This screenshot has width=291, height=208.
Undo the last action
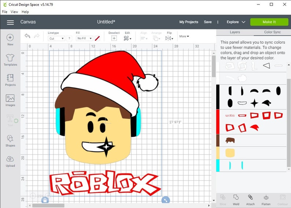click(x=27, y=36)
